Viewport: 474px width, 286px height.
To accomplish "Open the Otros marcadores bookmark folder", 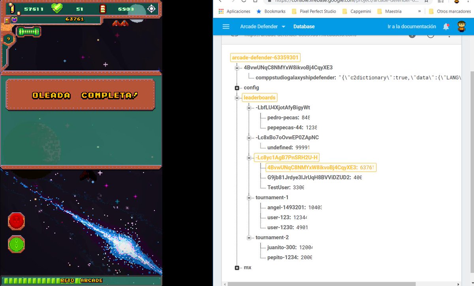I will (x=450, y=11).
